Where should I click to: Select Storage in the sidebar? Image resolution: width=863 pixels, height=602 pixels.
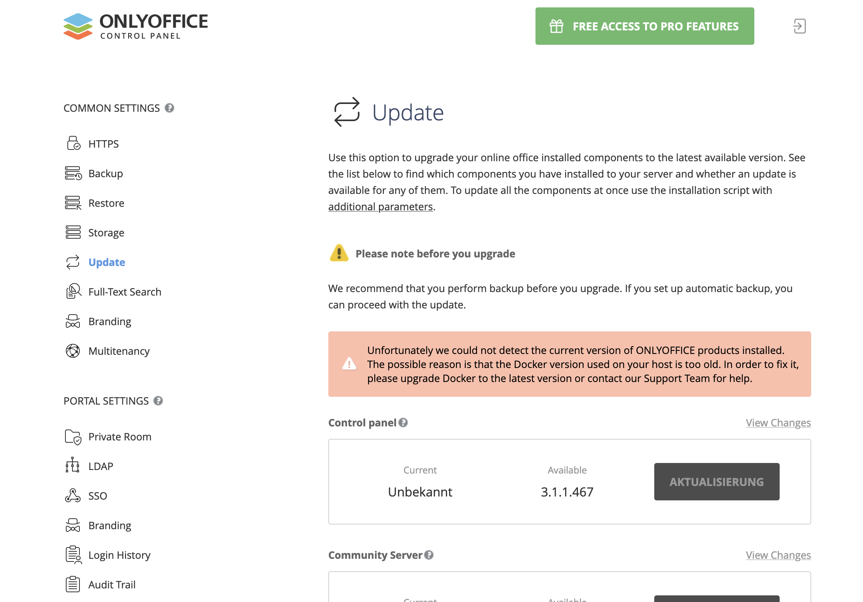pos(106,232)
